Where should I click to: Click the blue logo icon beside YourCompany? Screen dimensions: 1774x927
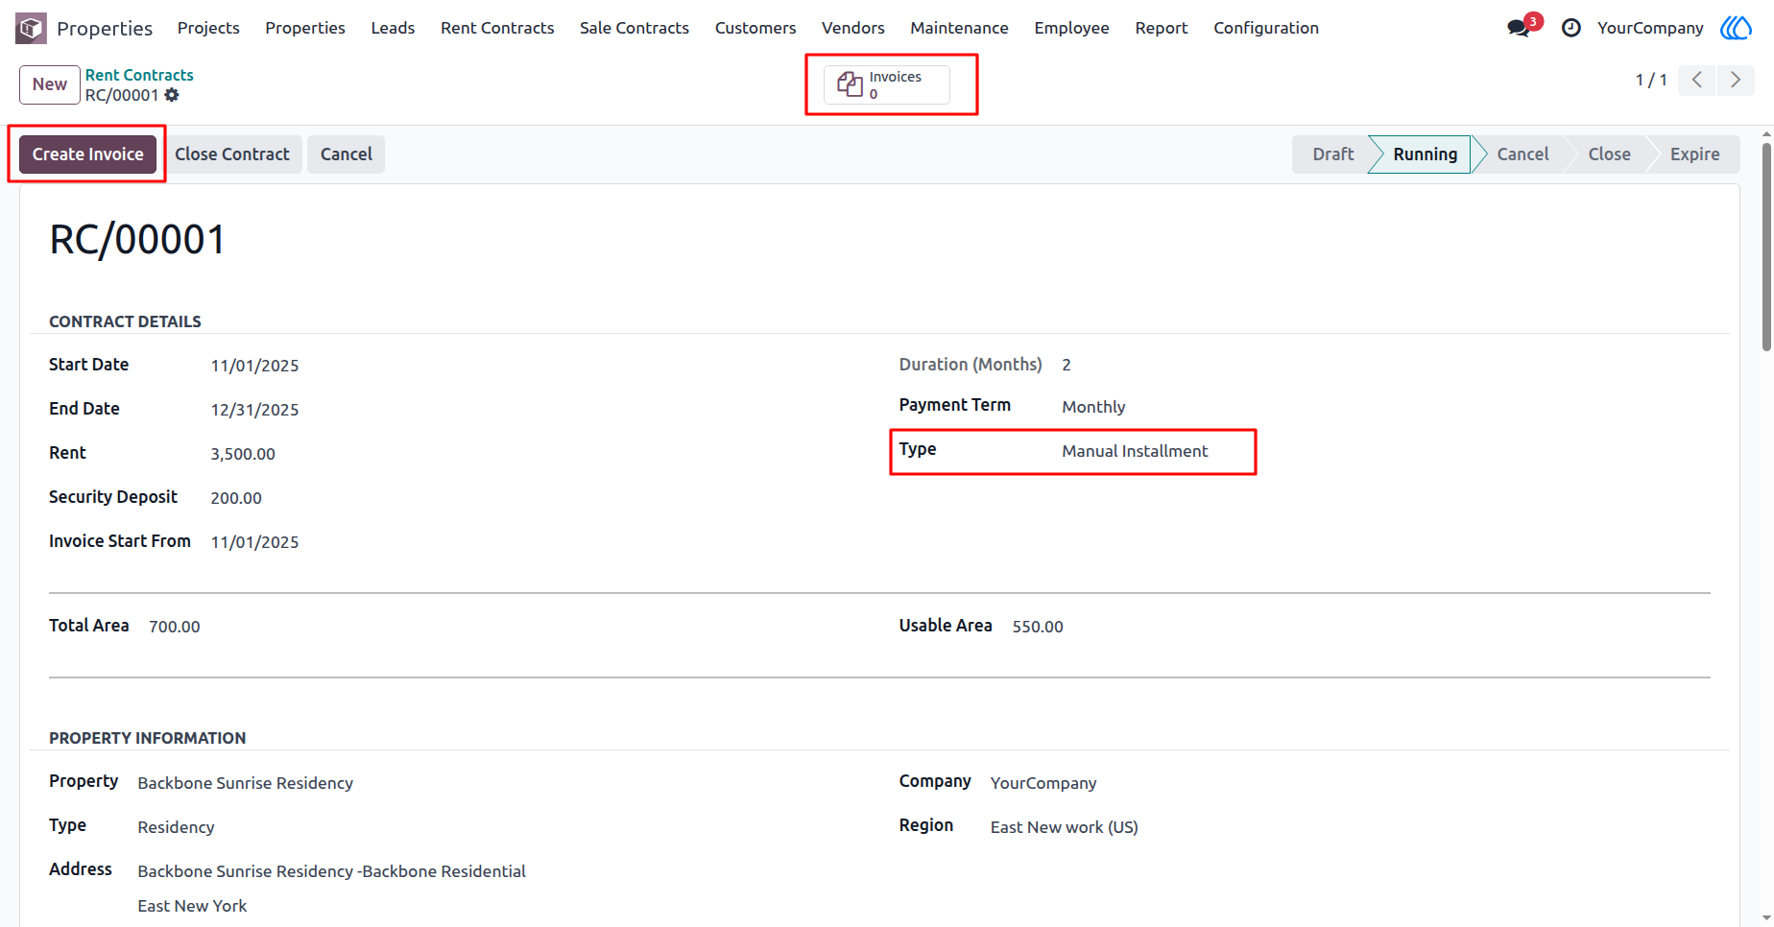tap(1736, 28)
